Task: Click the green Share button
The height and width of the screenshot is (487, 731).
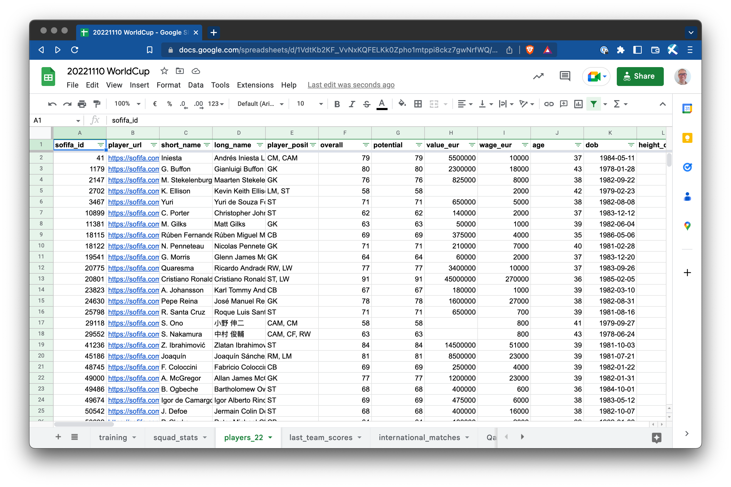Action: pos(640,76)
